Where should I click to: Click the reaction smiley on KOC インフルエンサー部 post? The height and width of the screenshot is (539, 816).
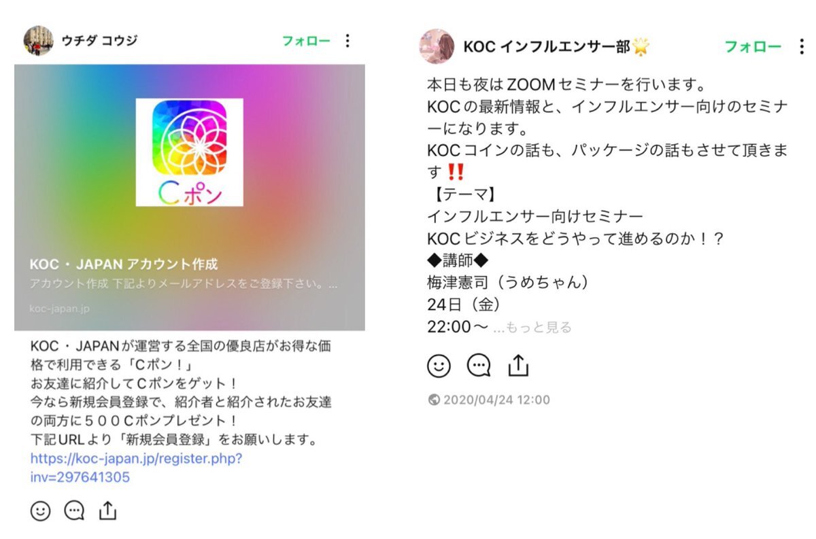[x=439, y=366]
